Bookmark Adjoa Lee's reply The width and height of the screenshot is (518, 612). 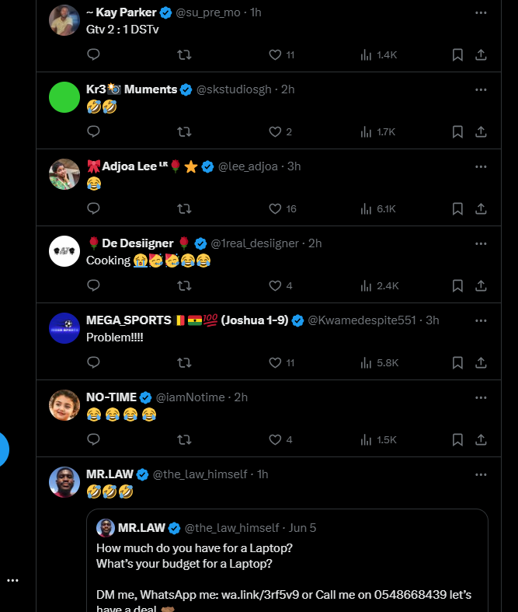tap(457, 209)
